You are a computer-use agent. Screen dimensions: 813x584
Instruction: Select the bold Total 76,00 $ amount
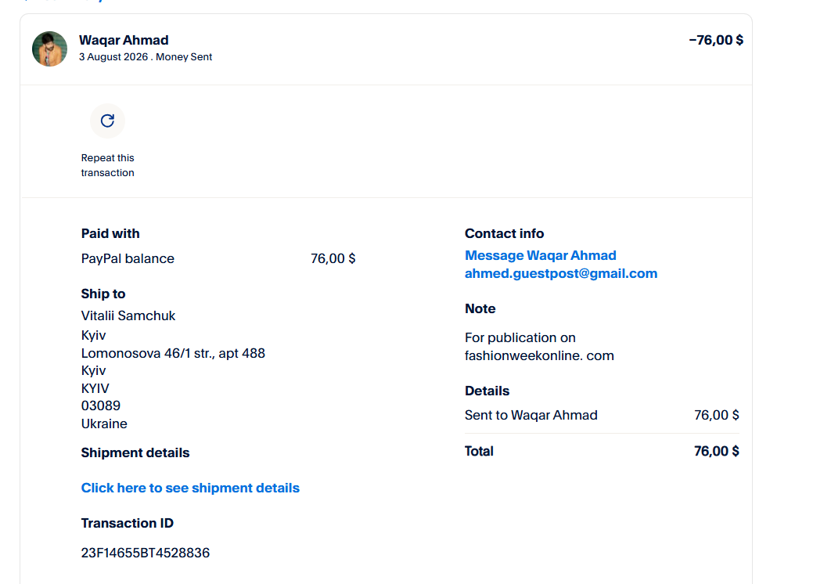tap(717, 451)
